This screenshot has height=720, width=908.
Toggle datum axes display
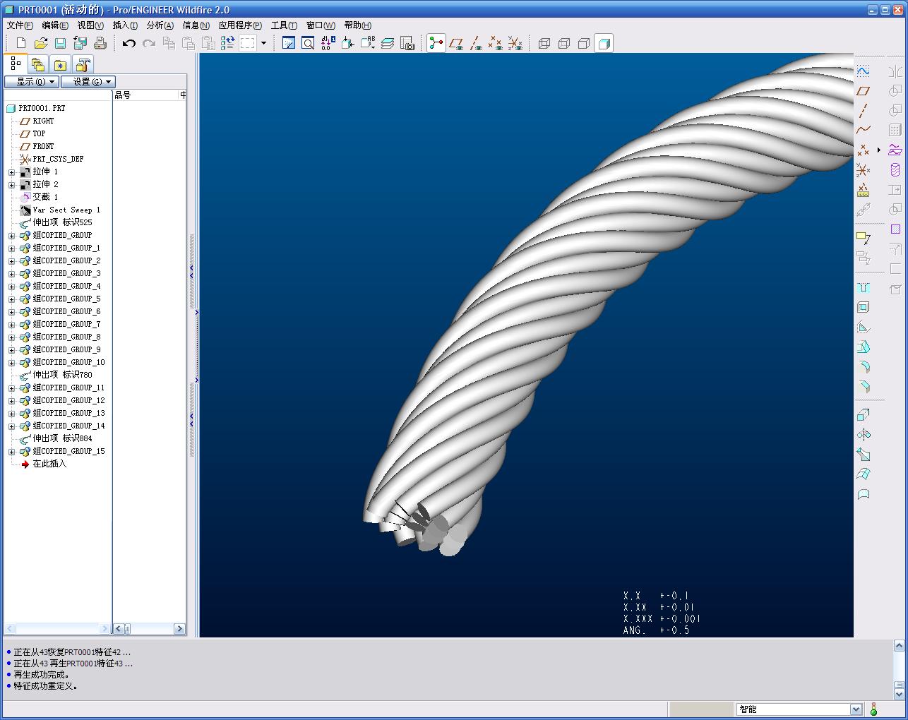click(x=476, y=43)
